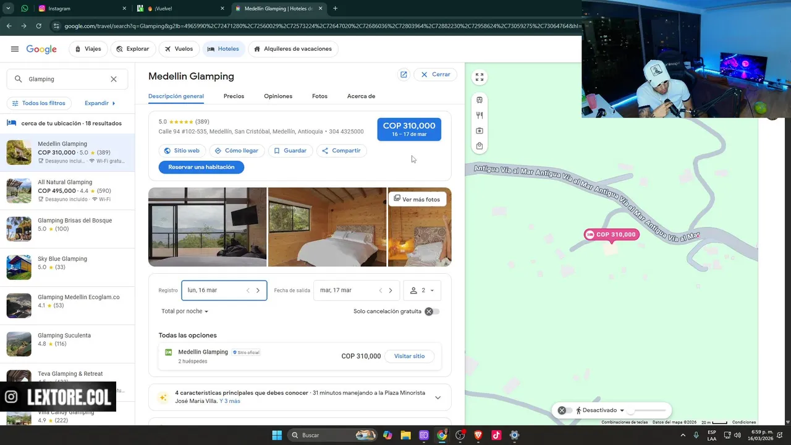Screen dimensions: 791x445
Task: Show public transit on the map
Action: (x=480, y=100)
